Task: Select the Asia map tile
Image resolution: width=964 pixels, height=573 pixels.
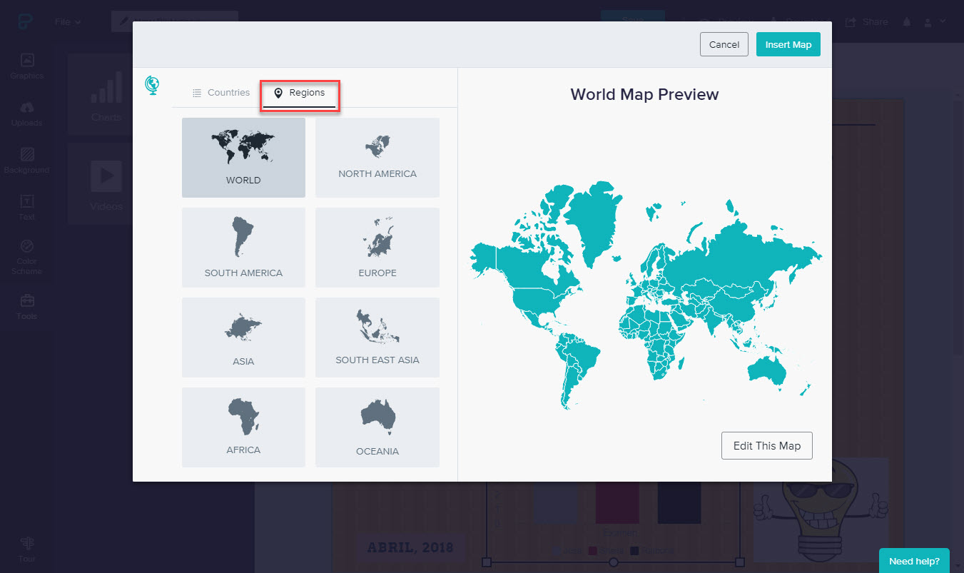Action: click(x=243, y=338)
